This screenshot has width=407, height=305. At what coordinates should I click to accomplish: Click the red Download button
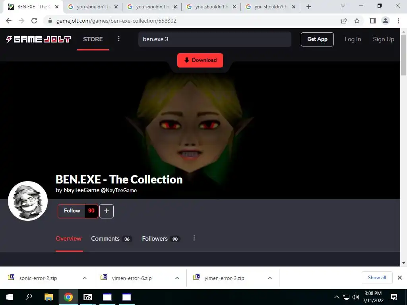click(x=200, y=60)
